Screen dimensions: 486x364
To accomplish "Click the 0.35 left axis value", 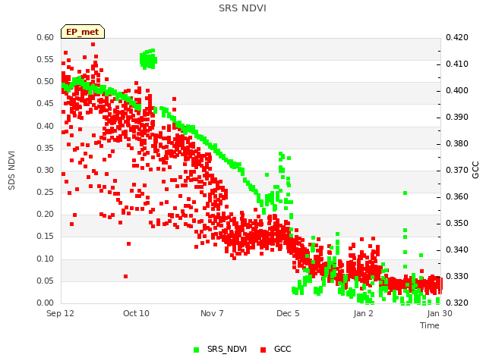I will pyautogui.click(x=46, y=149).
